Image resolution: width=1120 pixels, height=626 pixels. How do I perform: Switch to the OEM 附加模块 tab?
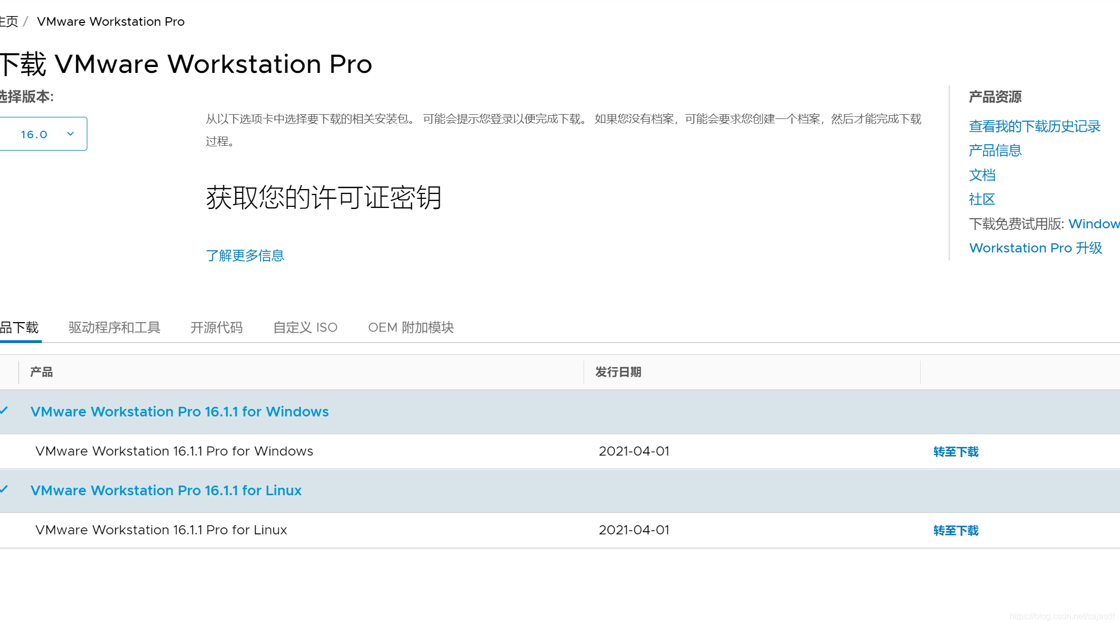(x=411, y=327)
